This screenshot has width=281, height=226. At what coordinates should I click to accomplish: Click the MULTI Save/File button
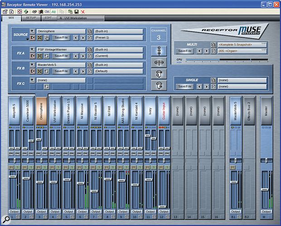click(x=185, y=51)
